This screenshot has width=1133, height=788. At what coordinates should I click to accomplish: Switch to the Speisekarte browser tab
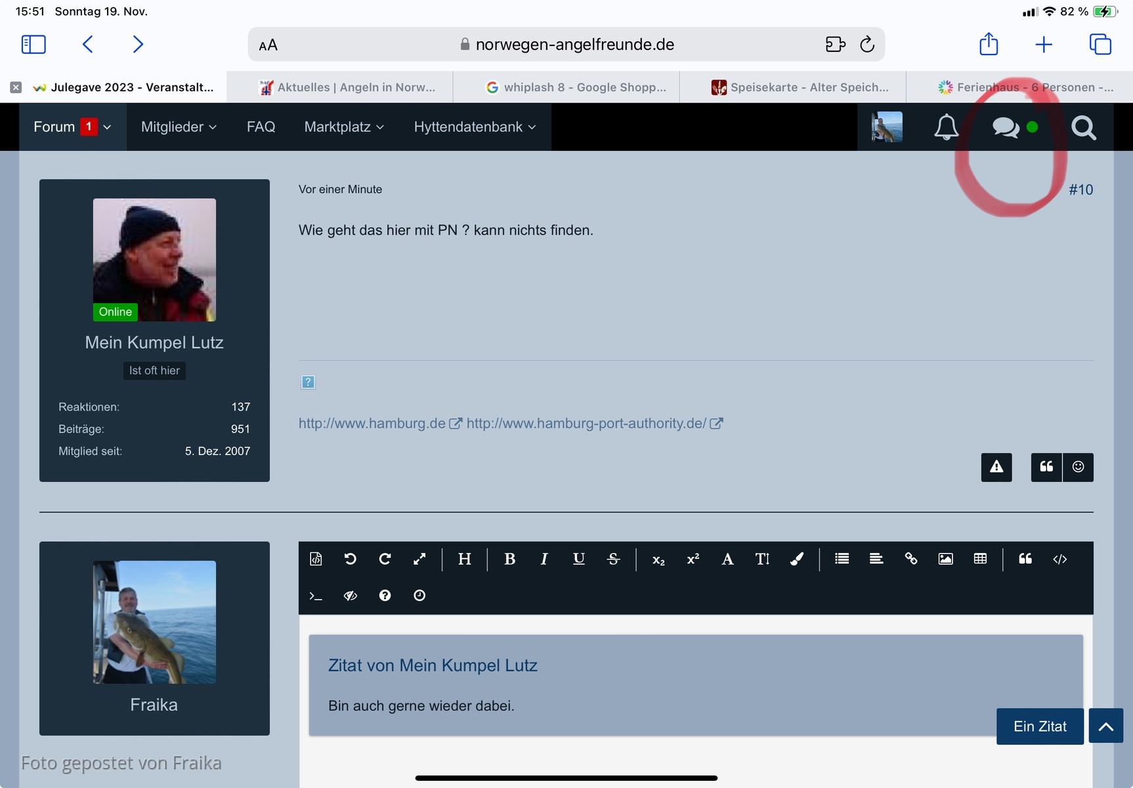800,87
